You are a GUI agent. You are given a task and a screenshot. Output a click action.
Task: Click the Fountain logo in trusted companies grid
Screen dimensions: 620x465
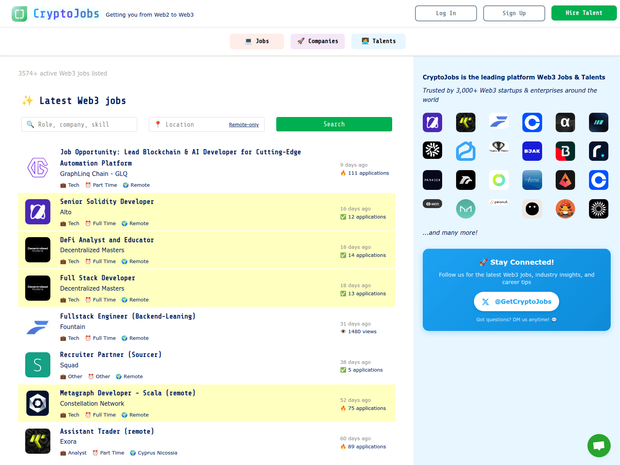coord(499,121)
